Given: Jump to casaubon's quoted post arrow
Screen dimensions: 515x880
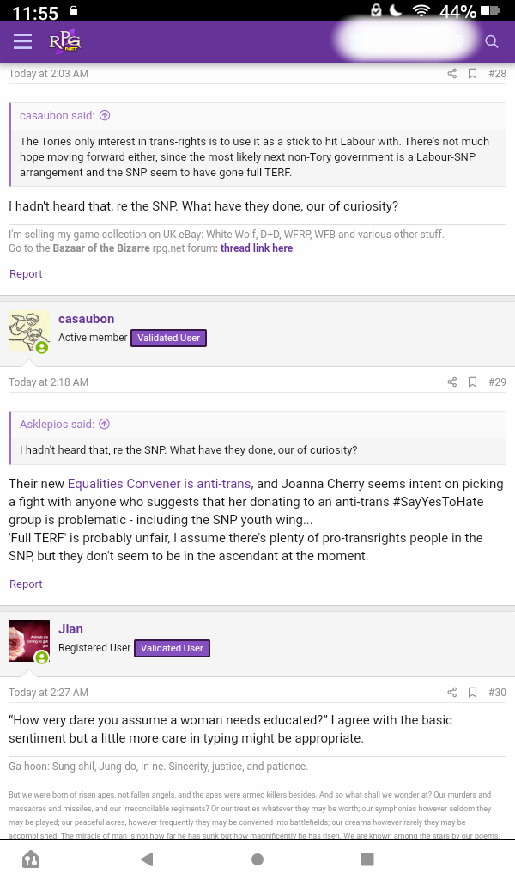Looking at the screenshot, I should [x=105, y=116].
